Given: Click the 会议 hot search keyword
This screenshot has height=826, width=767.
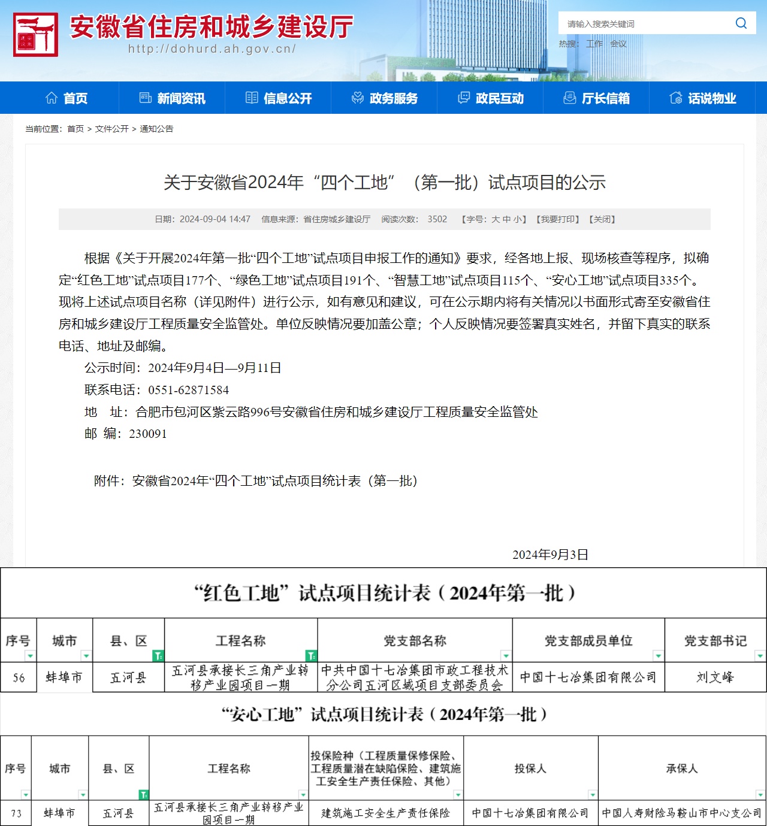Looking at the screenshot, I should click(618, 44).
